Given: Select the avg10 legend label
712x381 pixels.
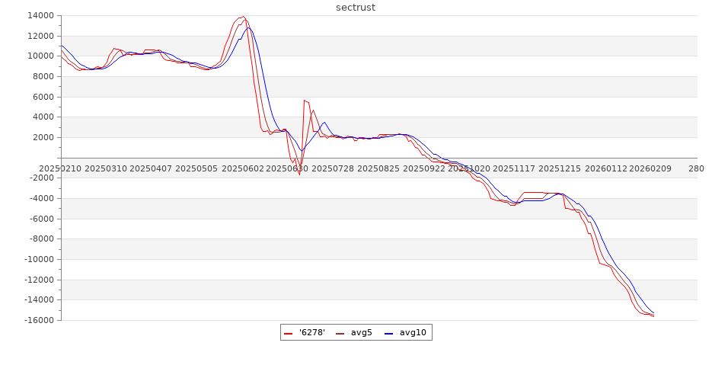Looking at the screenshot, I should [x=413, y=333].
